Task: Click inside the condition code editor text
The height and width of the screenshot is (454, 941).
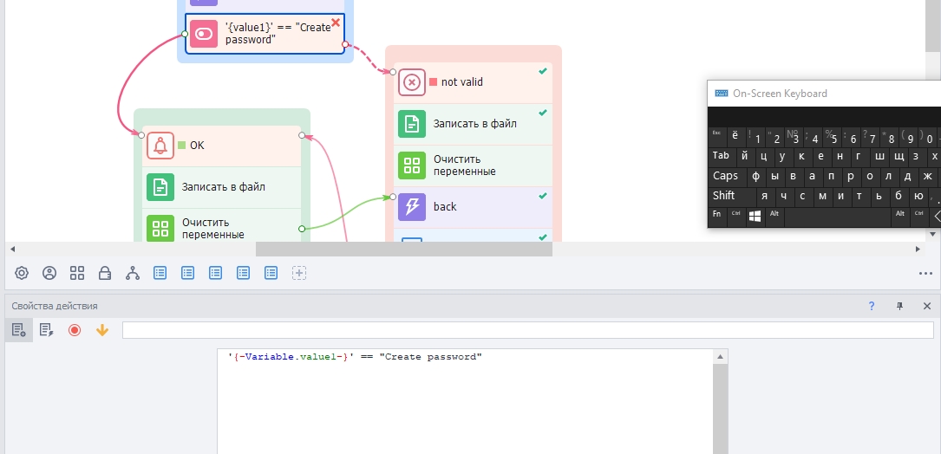Action: (x=356, y=357)
